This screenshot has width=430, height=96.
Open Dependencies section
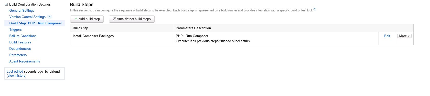20,49
